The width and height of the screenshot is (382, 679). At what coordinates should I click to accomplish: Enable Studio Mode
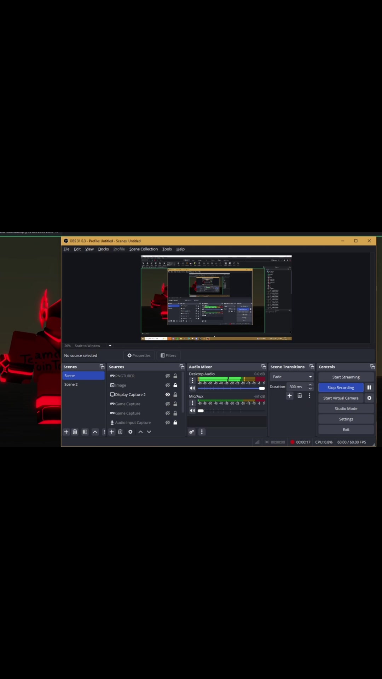coord(346,409)
